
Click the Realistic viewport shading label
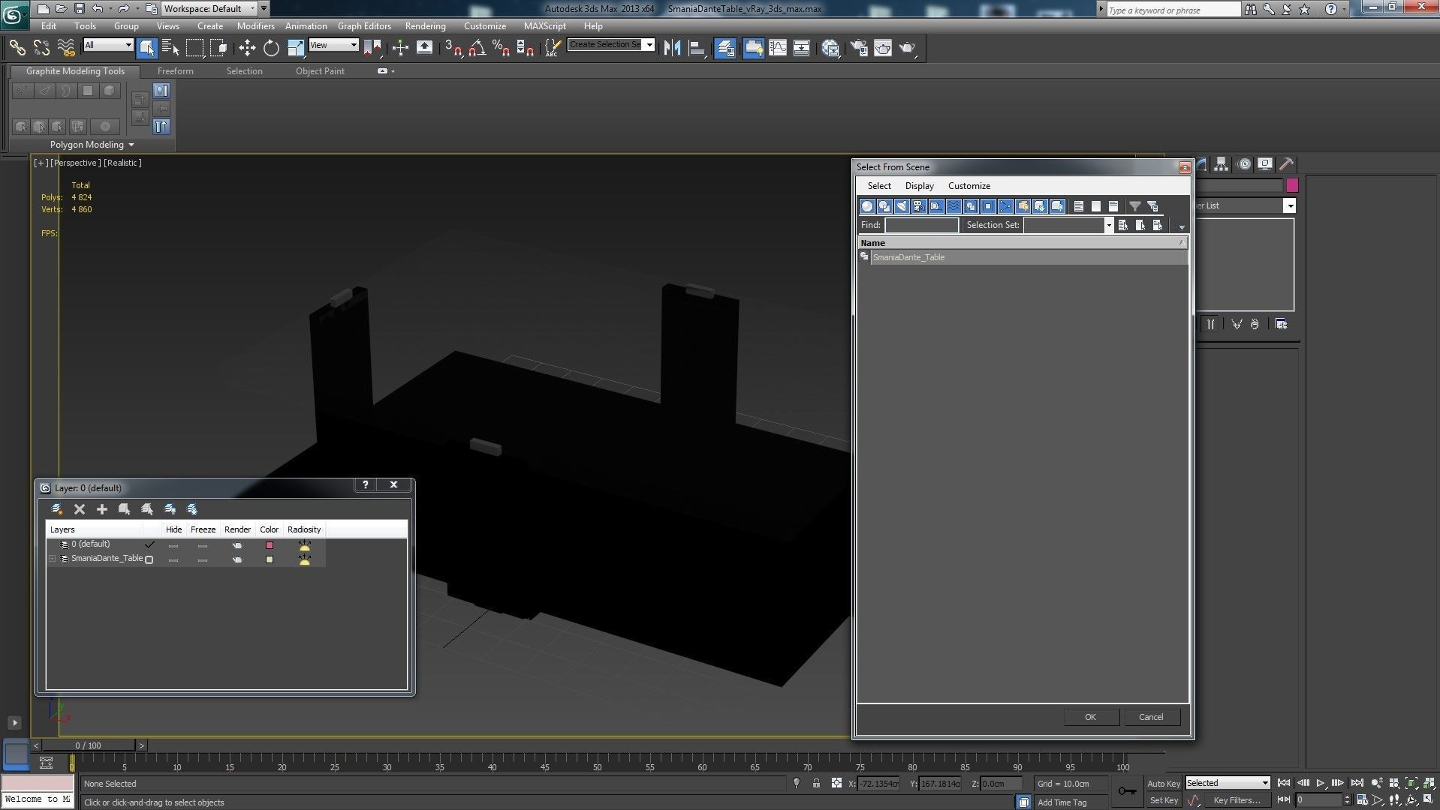click(x=122, y=163)
